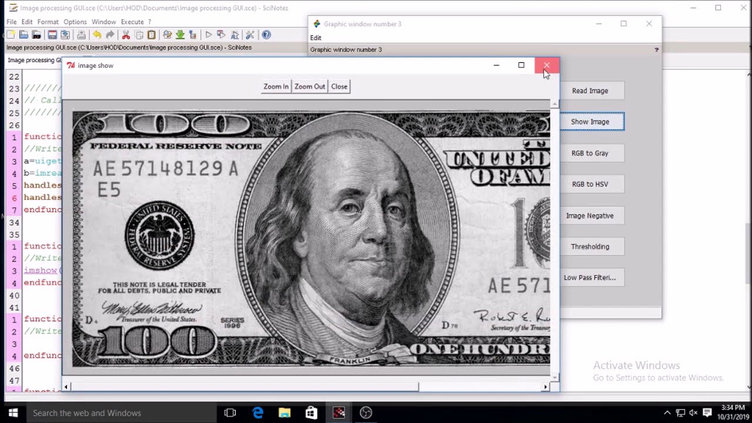752x423 pixels.
Task: Open the Window menu
Action: [x=103, y=22]
